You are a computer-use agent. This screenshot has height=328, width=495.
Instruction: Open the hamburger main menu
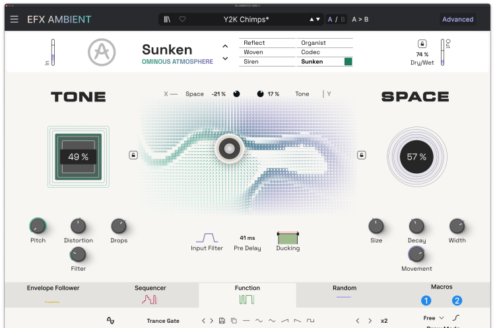[14, 19]
